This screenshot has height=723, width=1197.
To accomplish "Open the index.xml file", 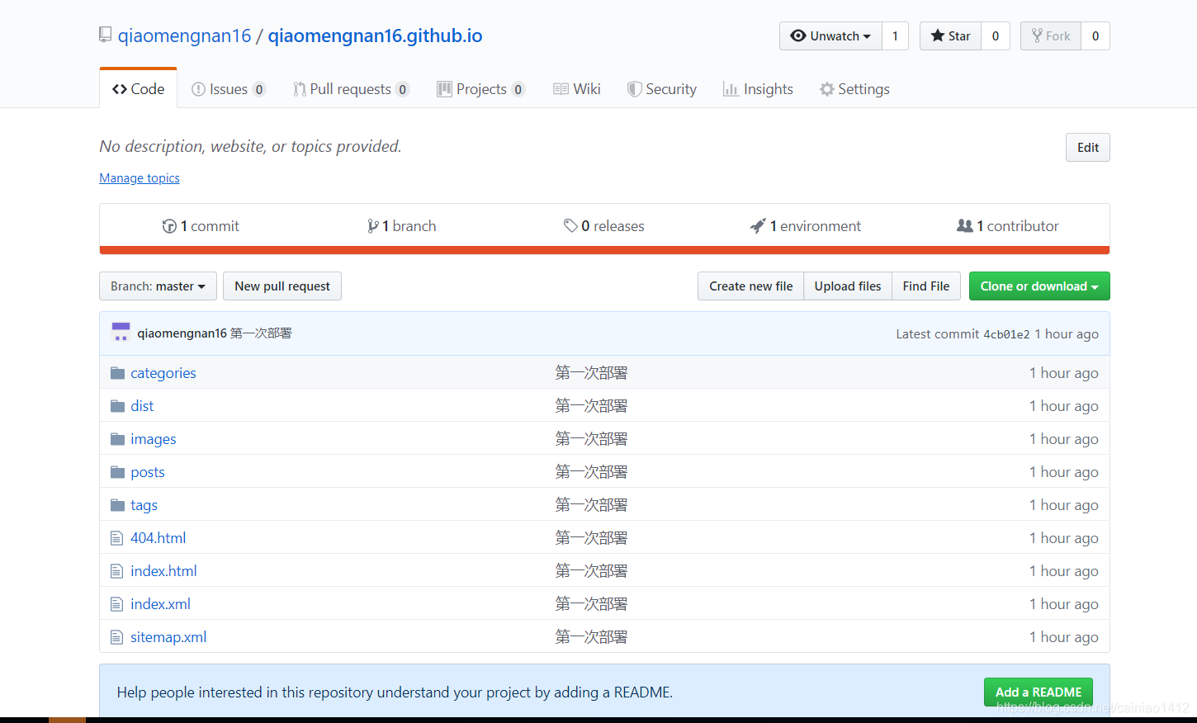I will (160, 604).
